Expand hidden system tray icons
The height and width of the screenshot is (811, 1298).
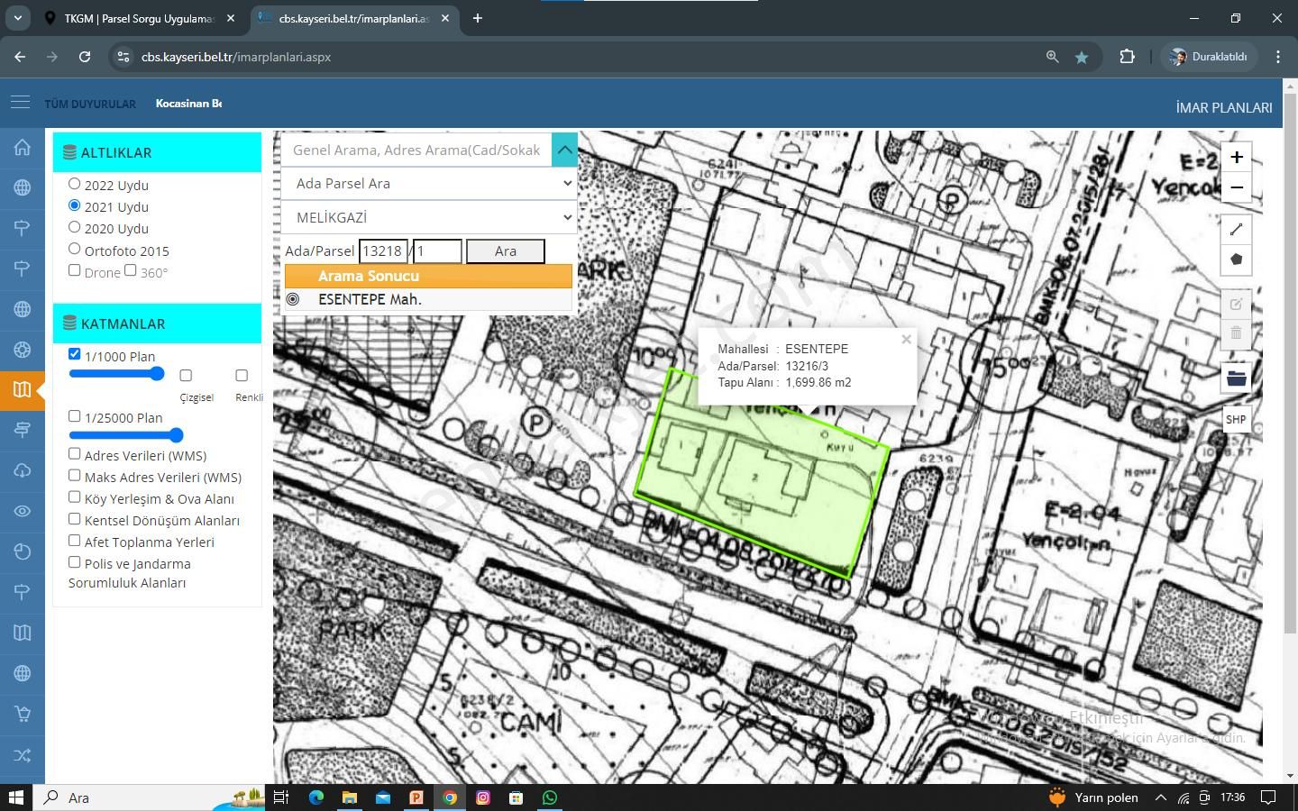point(1161,797)
